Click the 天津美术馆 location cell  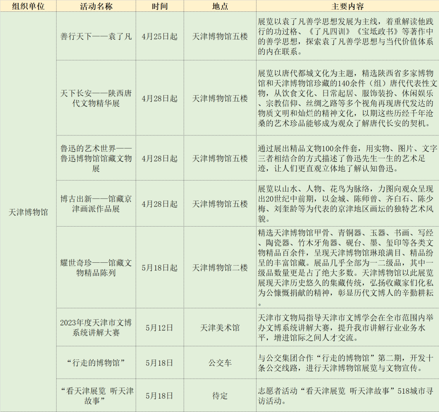(x=220, y=327)
